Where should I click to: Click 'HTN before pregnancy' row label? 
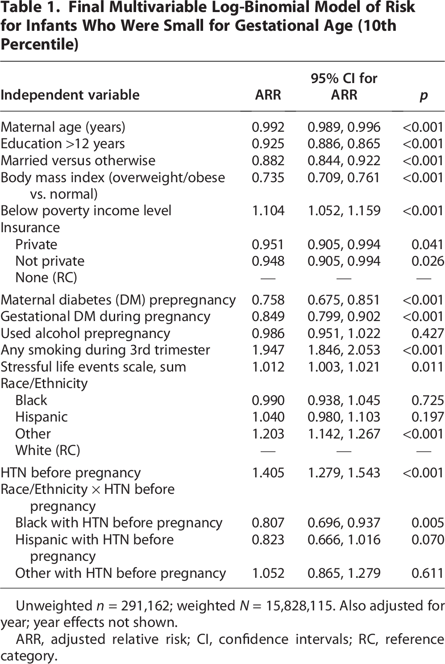[71, 473]
